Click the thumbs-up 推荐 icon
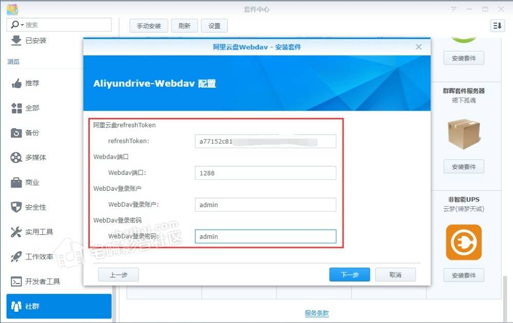The width and height of the screenshot is (513, 323). (16, 84)
